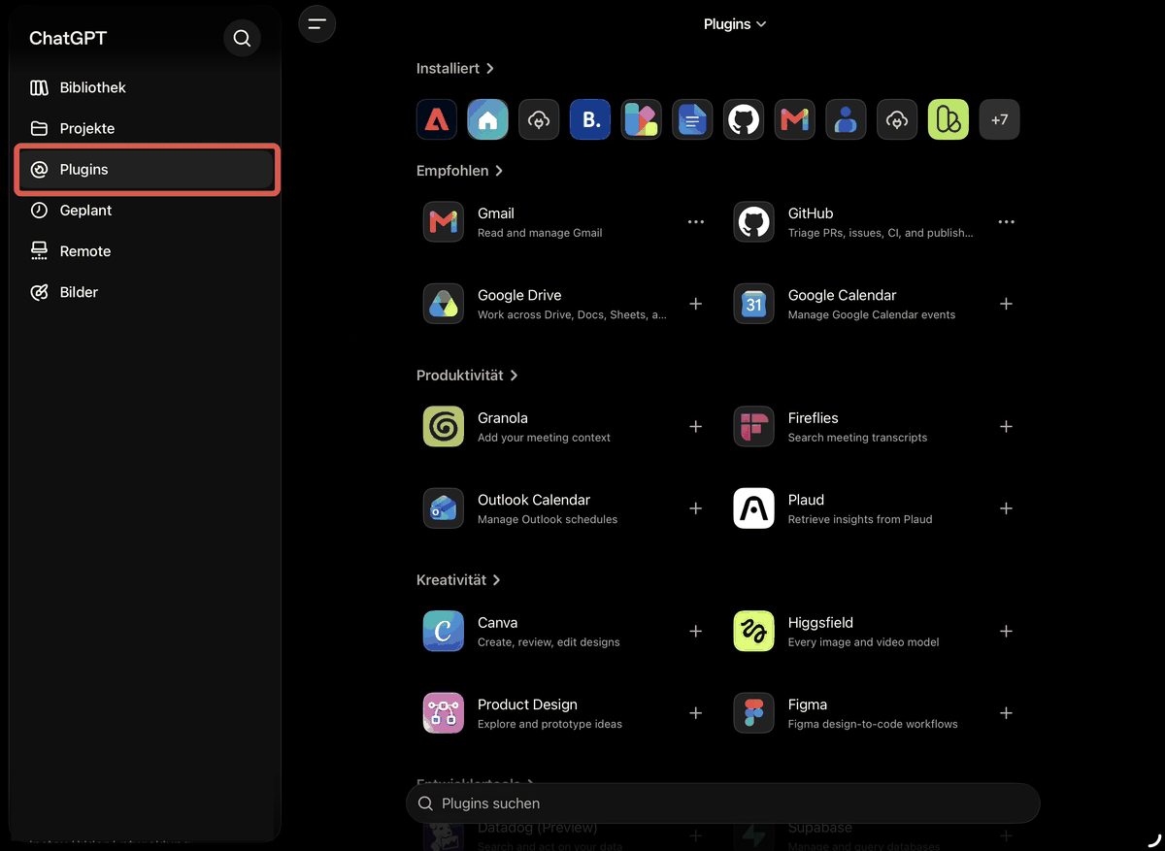
Task: Open installed lime-green plugin icon
Action: pos(949,119)
